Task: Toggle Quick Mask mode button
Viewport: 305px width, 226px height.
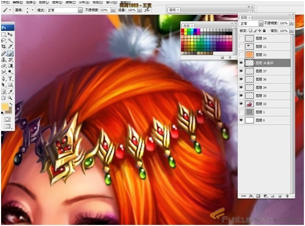Action: 8,119
